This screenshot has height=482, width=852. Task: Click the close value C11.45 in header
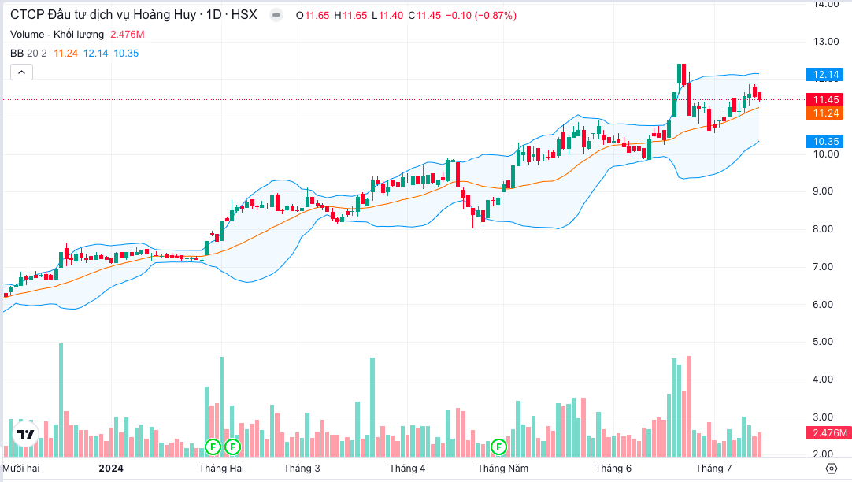424,16
